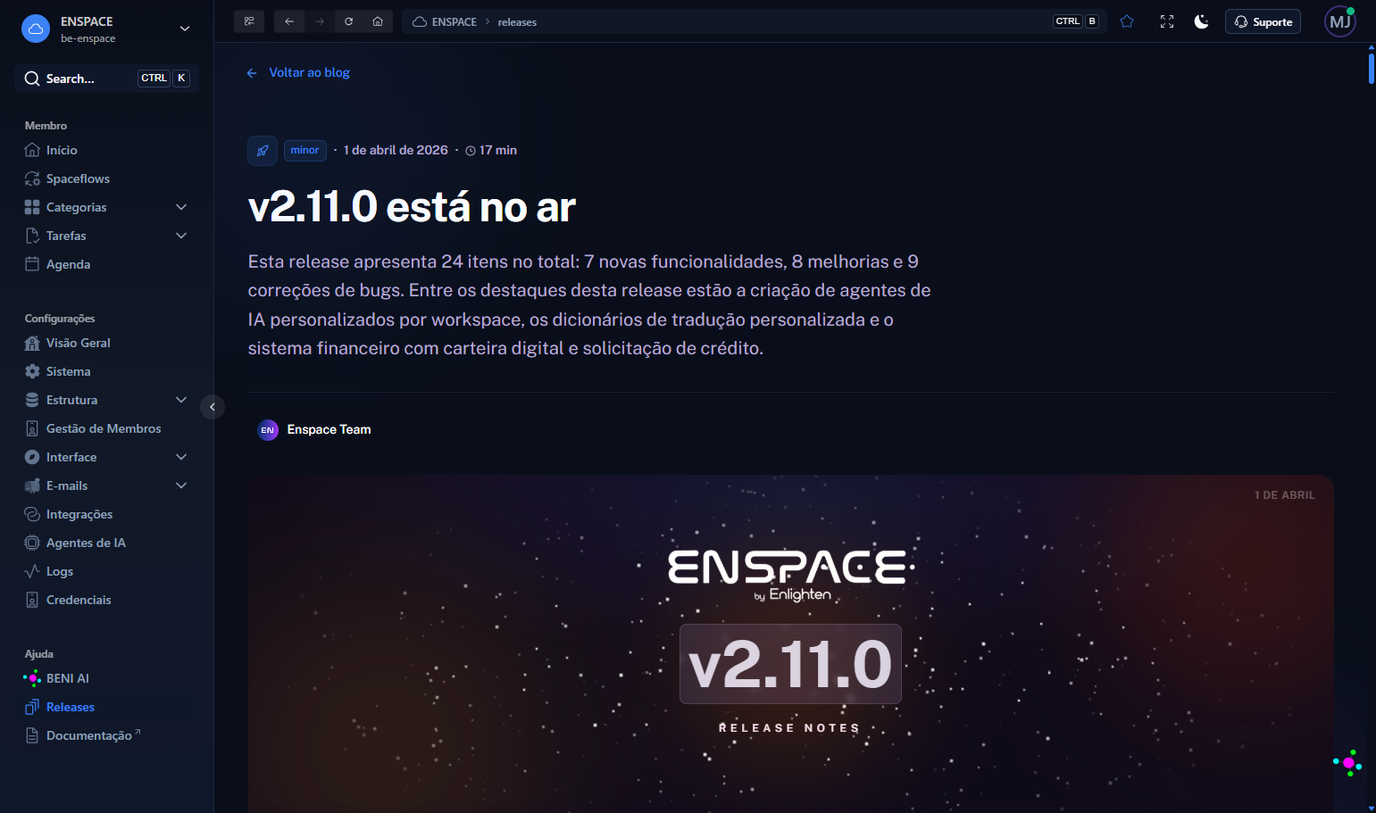Screen dimensions: 1376x813
Task: Click the star favorite icon in top bar
Action: [1127, 21]
